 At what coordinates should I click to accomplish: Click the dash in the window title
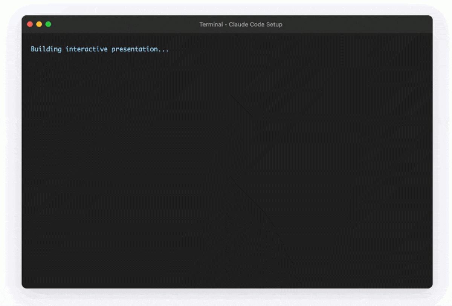click(x=226, y=24)
